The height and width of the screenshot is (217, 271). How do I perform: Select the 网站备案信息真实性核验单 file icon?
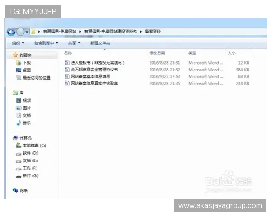pos(67,83)
